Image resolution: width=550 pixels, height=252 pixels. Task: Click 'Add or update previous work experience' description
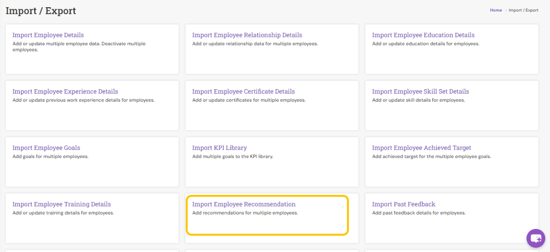click(84, 100)
